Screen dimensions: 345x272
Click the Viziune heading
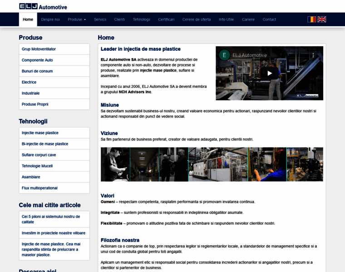(x=109, y=133)
